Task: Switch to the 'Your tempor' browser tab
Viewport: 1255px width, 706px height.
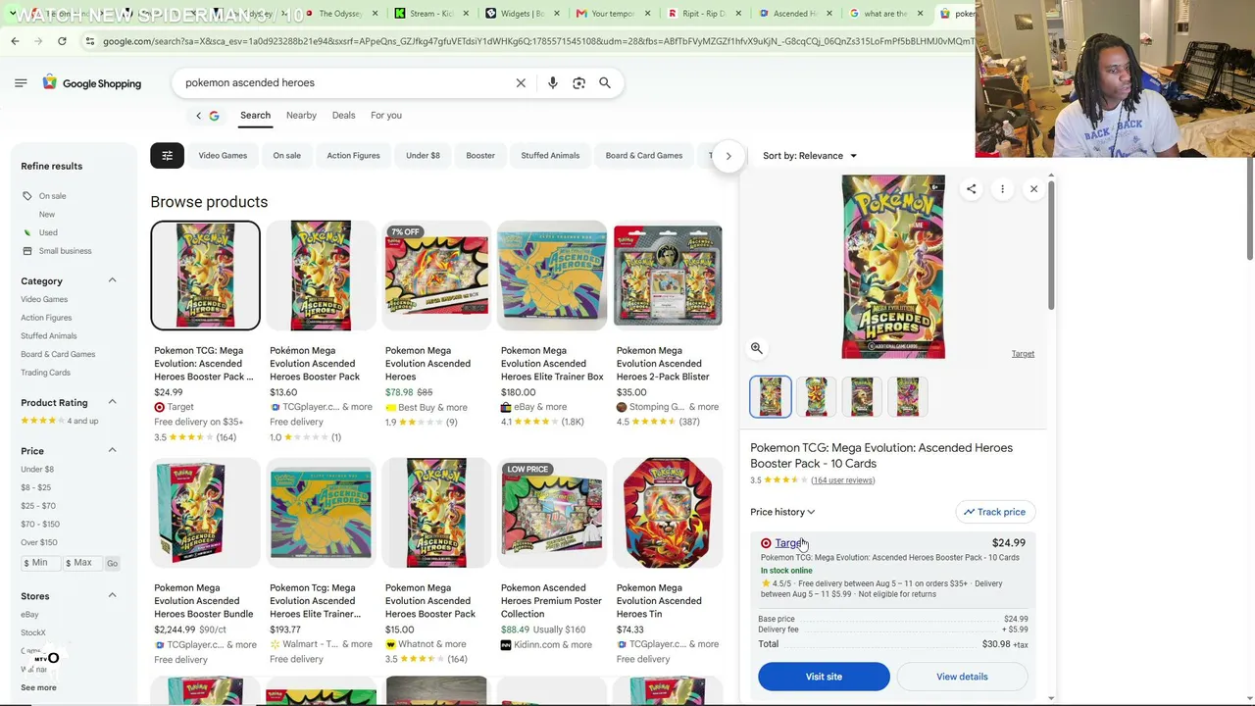Action: [613, 14]
